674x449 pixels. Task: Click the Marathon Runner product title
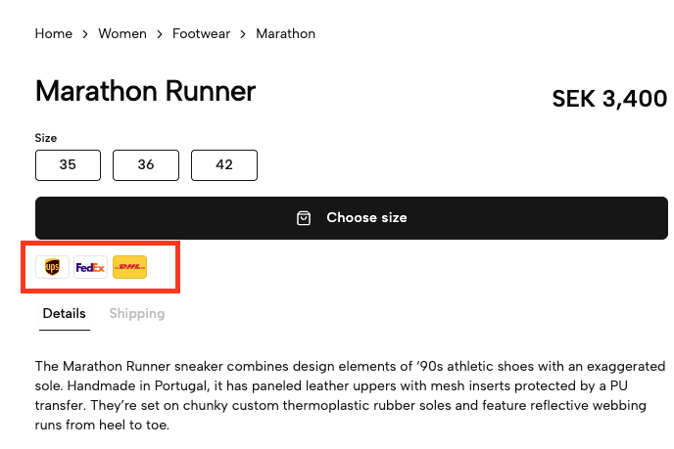pyautogui.click(x=145, y=92)
